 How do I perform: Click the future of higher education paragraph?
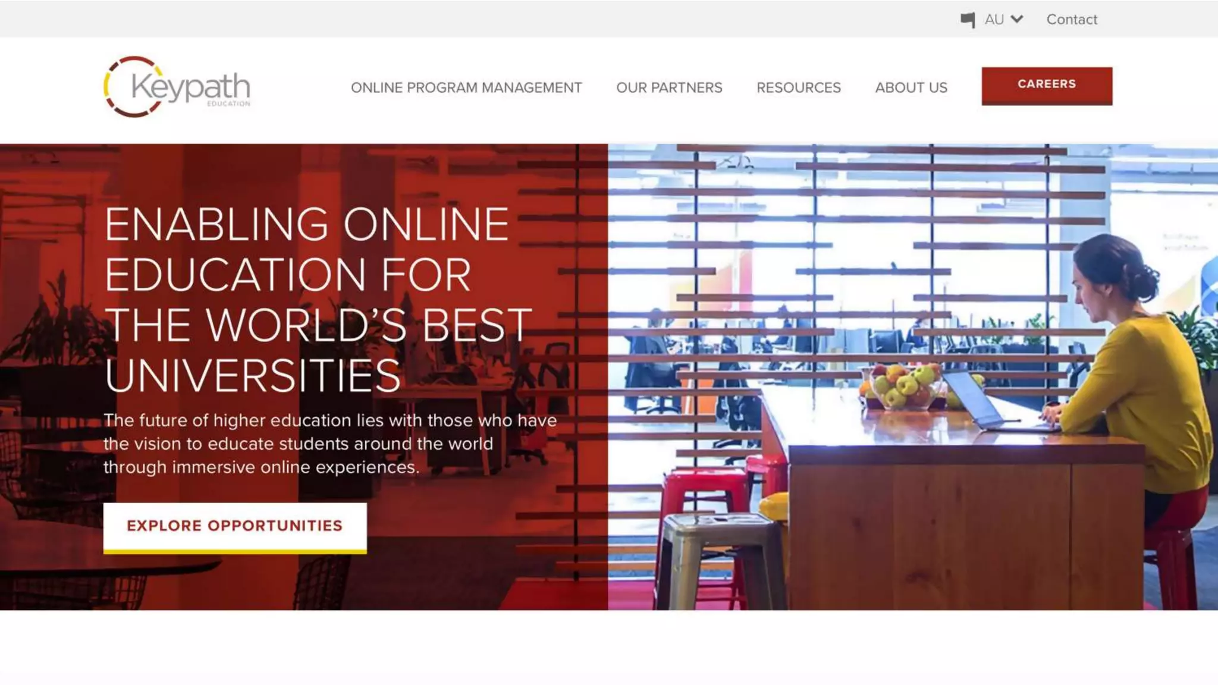(330, 444)
